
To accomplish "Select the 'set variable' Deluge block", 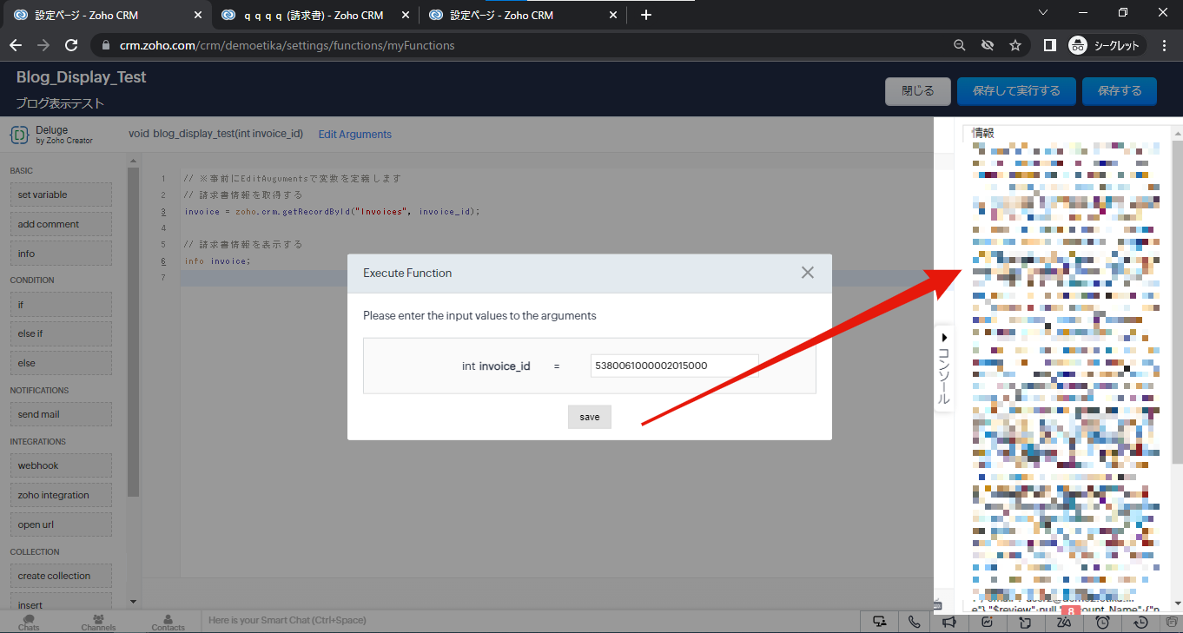I will point(61,195).
